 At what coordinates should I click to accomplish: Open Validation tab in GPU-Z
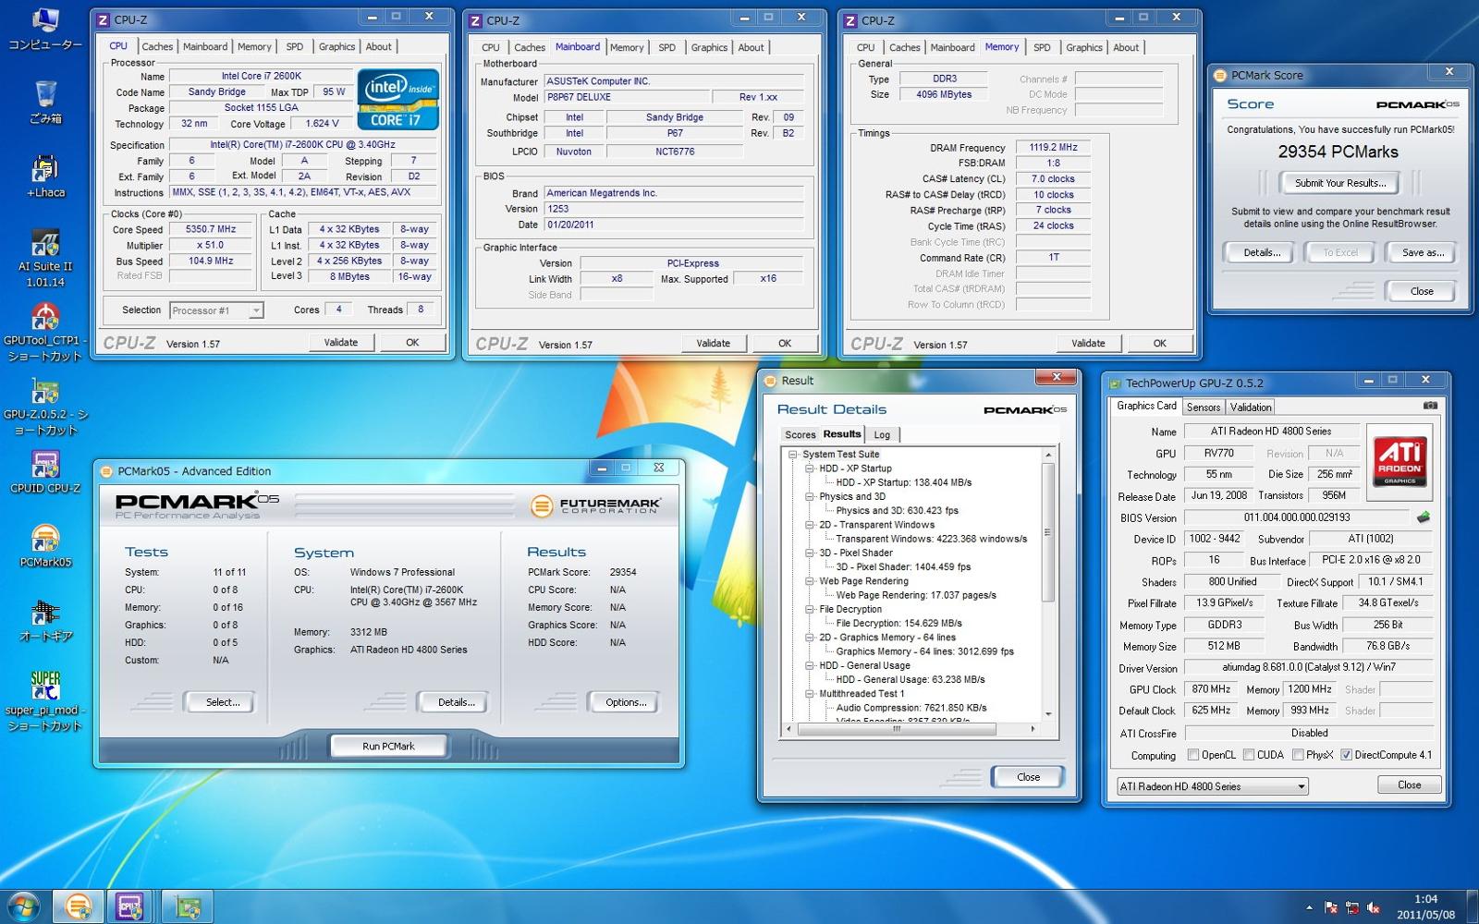pos(1251,407)
